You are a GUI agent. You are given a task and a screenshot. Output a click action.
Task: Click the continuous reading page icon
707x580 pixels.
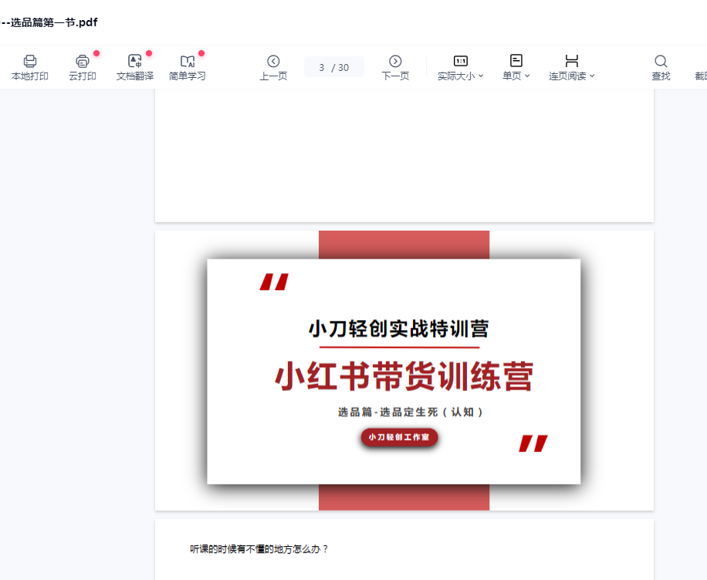pos(572,61)
